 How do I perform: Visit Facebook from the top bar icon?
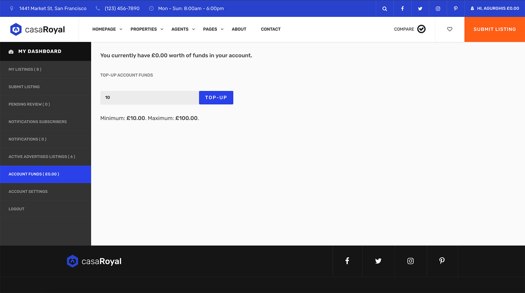point(402,9)
